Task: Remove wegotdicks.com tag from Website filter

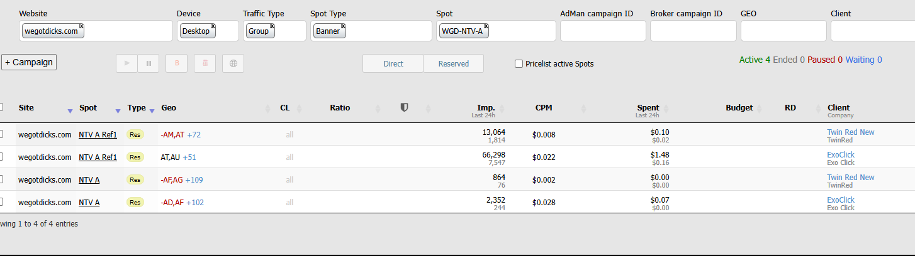Action: coord(82,26)
